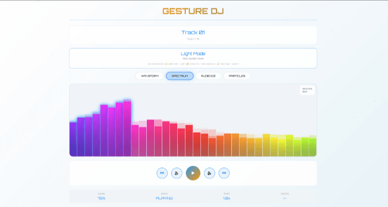Screen dimensions: 388x207
Task: Click the duration '--' value
Action: (285, 198)
